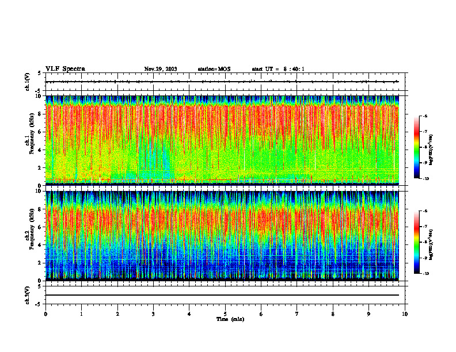The image size is (456, 352).
Task: Click time axis tick label "3"
Action: coord(153,314)
